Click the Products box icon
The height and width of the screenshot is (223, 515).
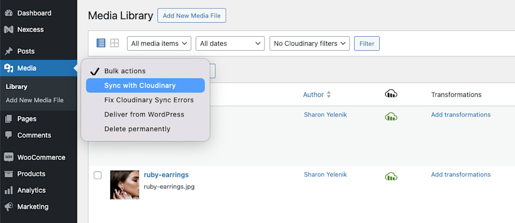[x=9, y=174]
